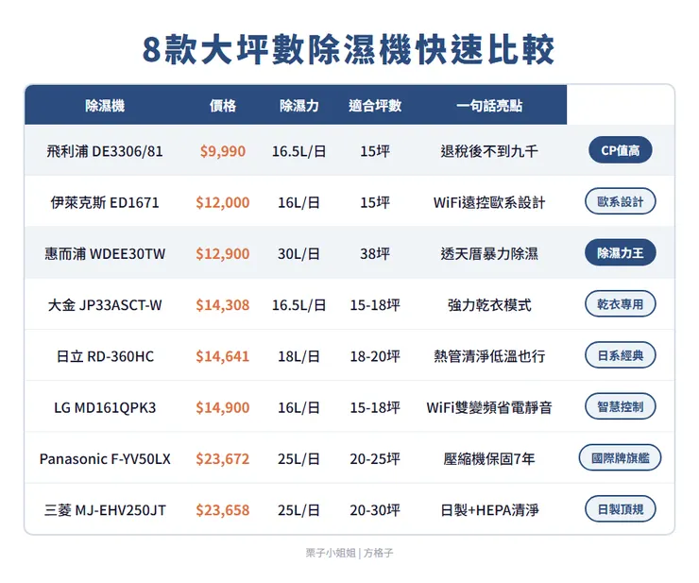Click the WiFi遠控歐系設計 highlight
This screenshot has height=583, width=699.
(x=489, y=202)
